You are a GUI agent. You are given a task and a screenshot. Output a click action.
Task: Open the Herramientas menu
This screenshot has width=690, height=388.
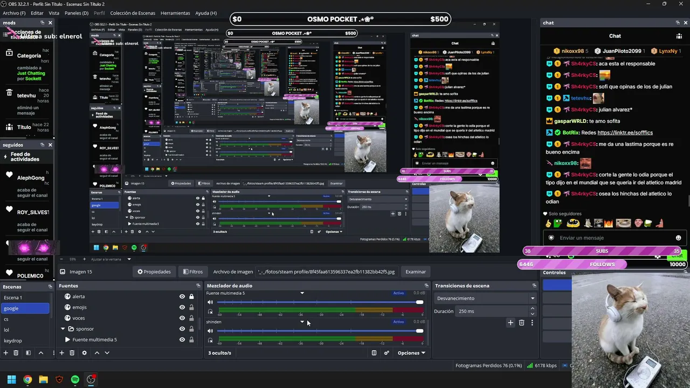point(175,13)
